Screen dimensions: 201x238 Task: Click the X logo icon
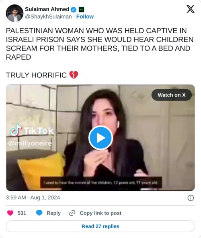coord(191,9)
